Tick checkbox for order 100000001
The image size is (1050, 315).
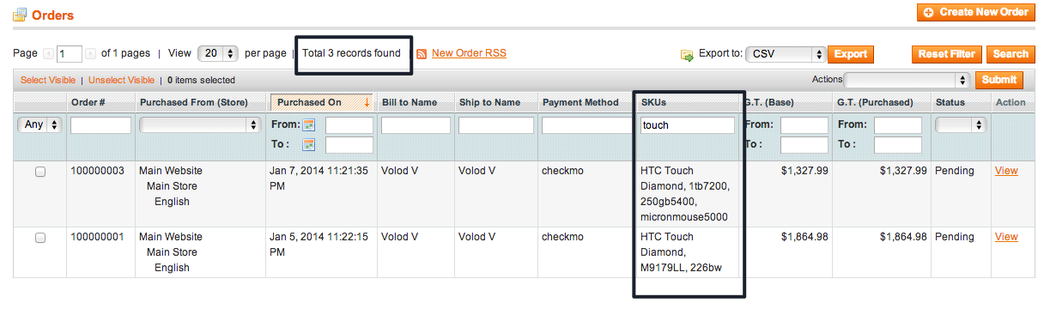40,238
